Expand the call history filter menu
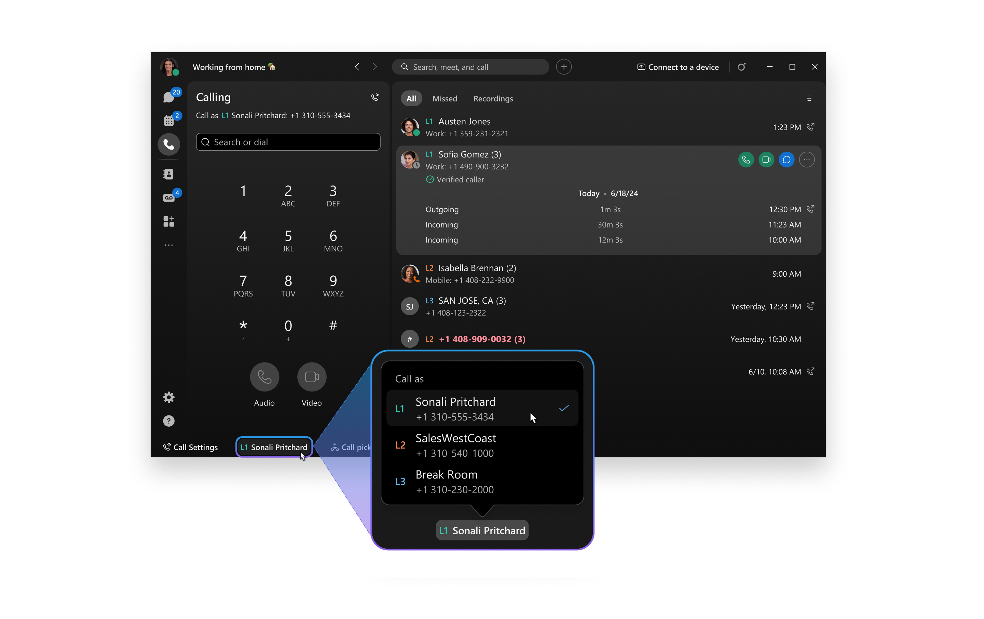The height and width of the screenshot is (619, 984). pyautogui.click(x=809, y=98)
